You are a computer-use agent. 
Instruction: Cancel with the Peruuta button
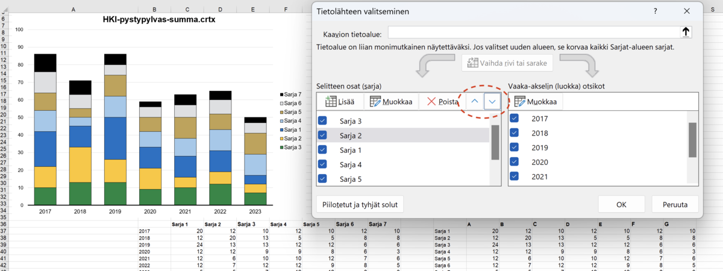(674, 205)
